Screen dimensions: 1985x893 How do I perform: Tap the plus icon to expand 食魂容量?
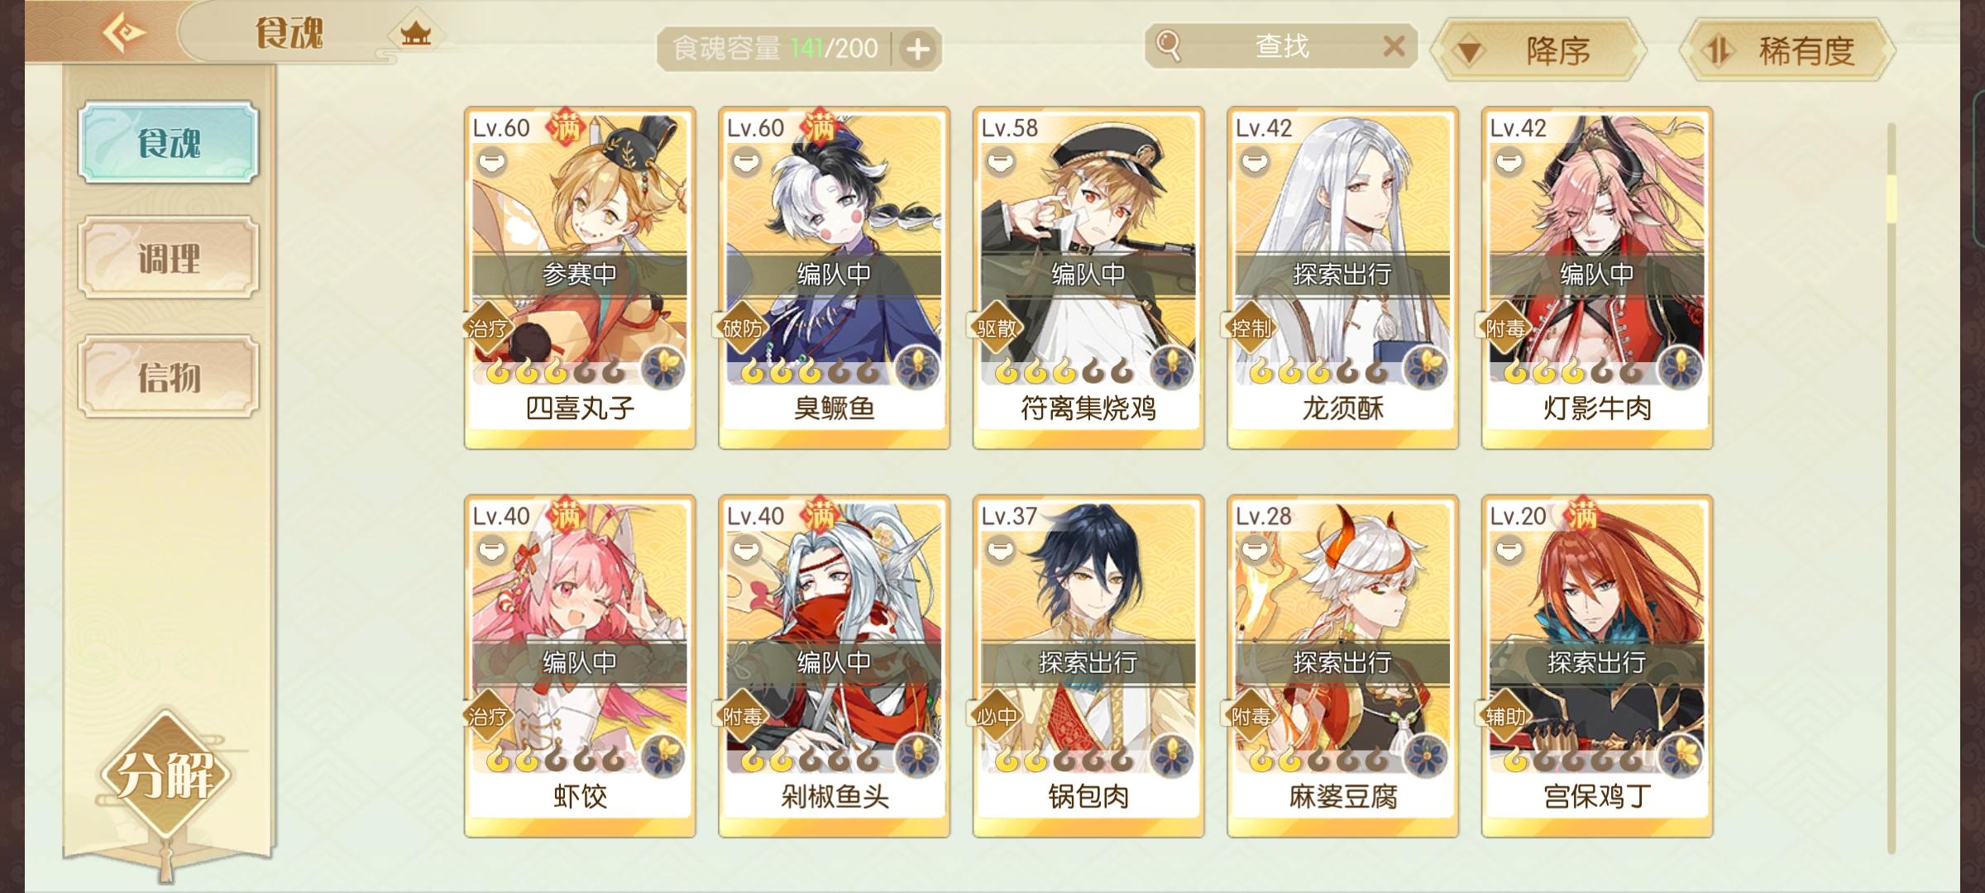click(x=917, y=50)
